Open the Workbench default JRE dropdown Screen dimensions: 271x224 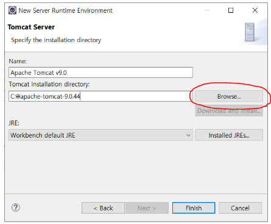(100, 135)
